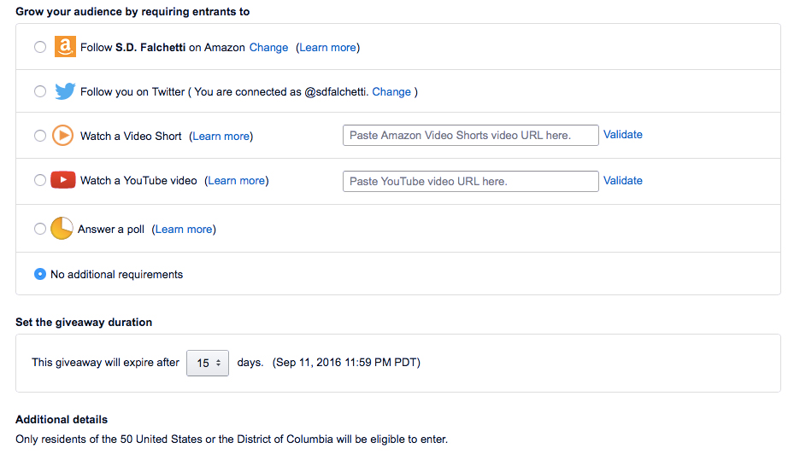Screen dimensions: 794x460
Task: Click the blue Twitter bird icon
Action: 65,91
